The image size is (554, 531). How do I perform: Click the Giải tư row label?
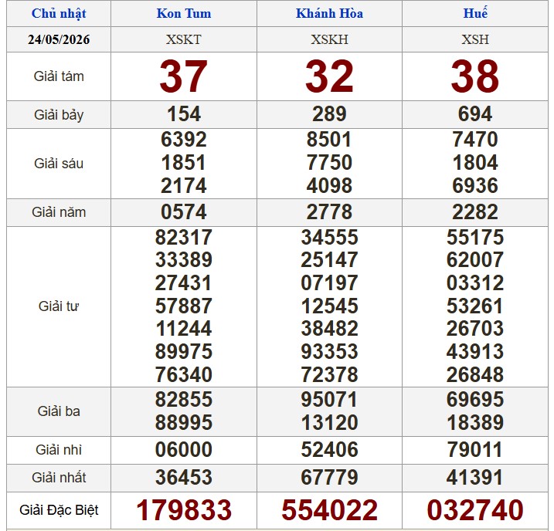(59, 306)
